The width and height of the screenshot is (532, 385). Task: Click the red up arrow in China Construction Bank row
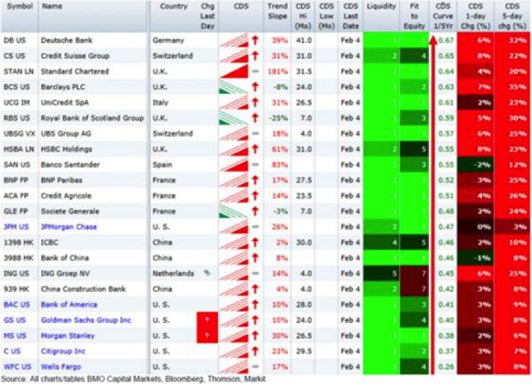pos(255,289)
